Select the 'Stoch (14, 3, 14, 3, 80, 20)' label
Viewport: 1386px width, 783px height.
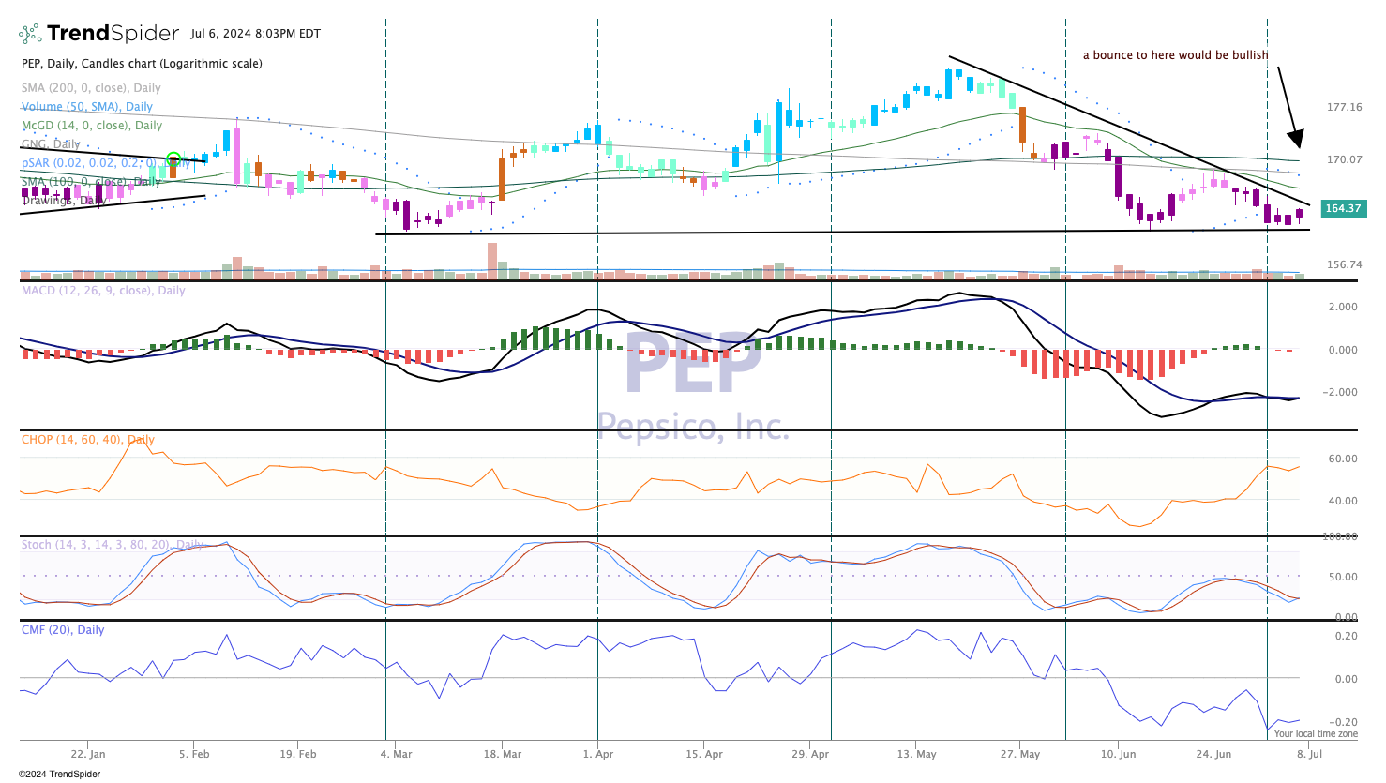(96, 545)
